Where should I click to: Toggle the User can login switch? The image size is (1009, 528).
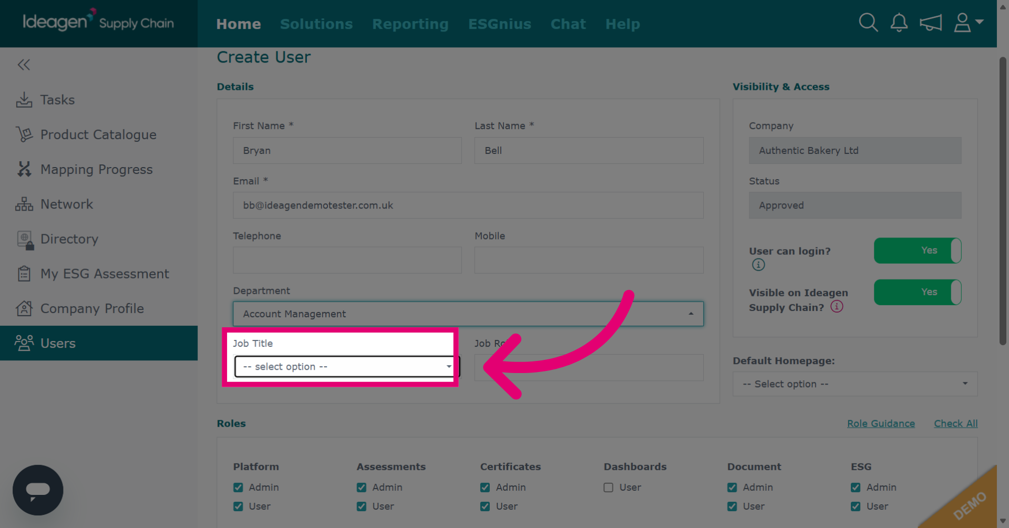click(918, 251)
